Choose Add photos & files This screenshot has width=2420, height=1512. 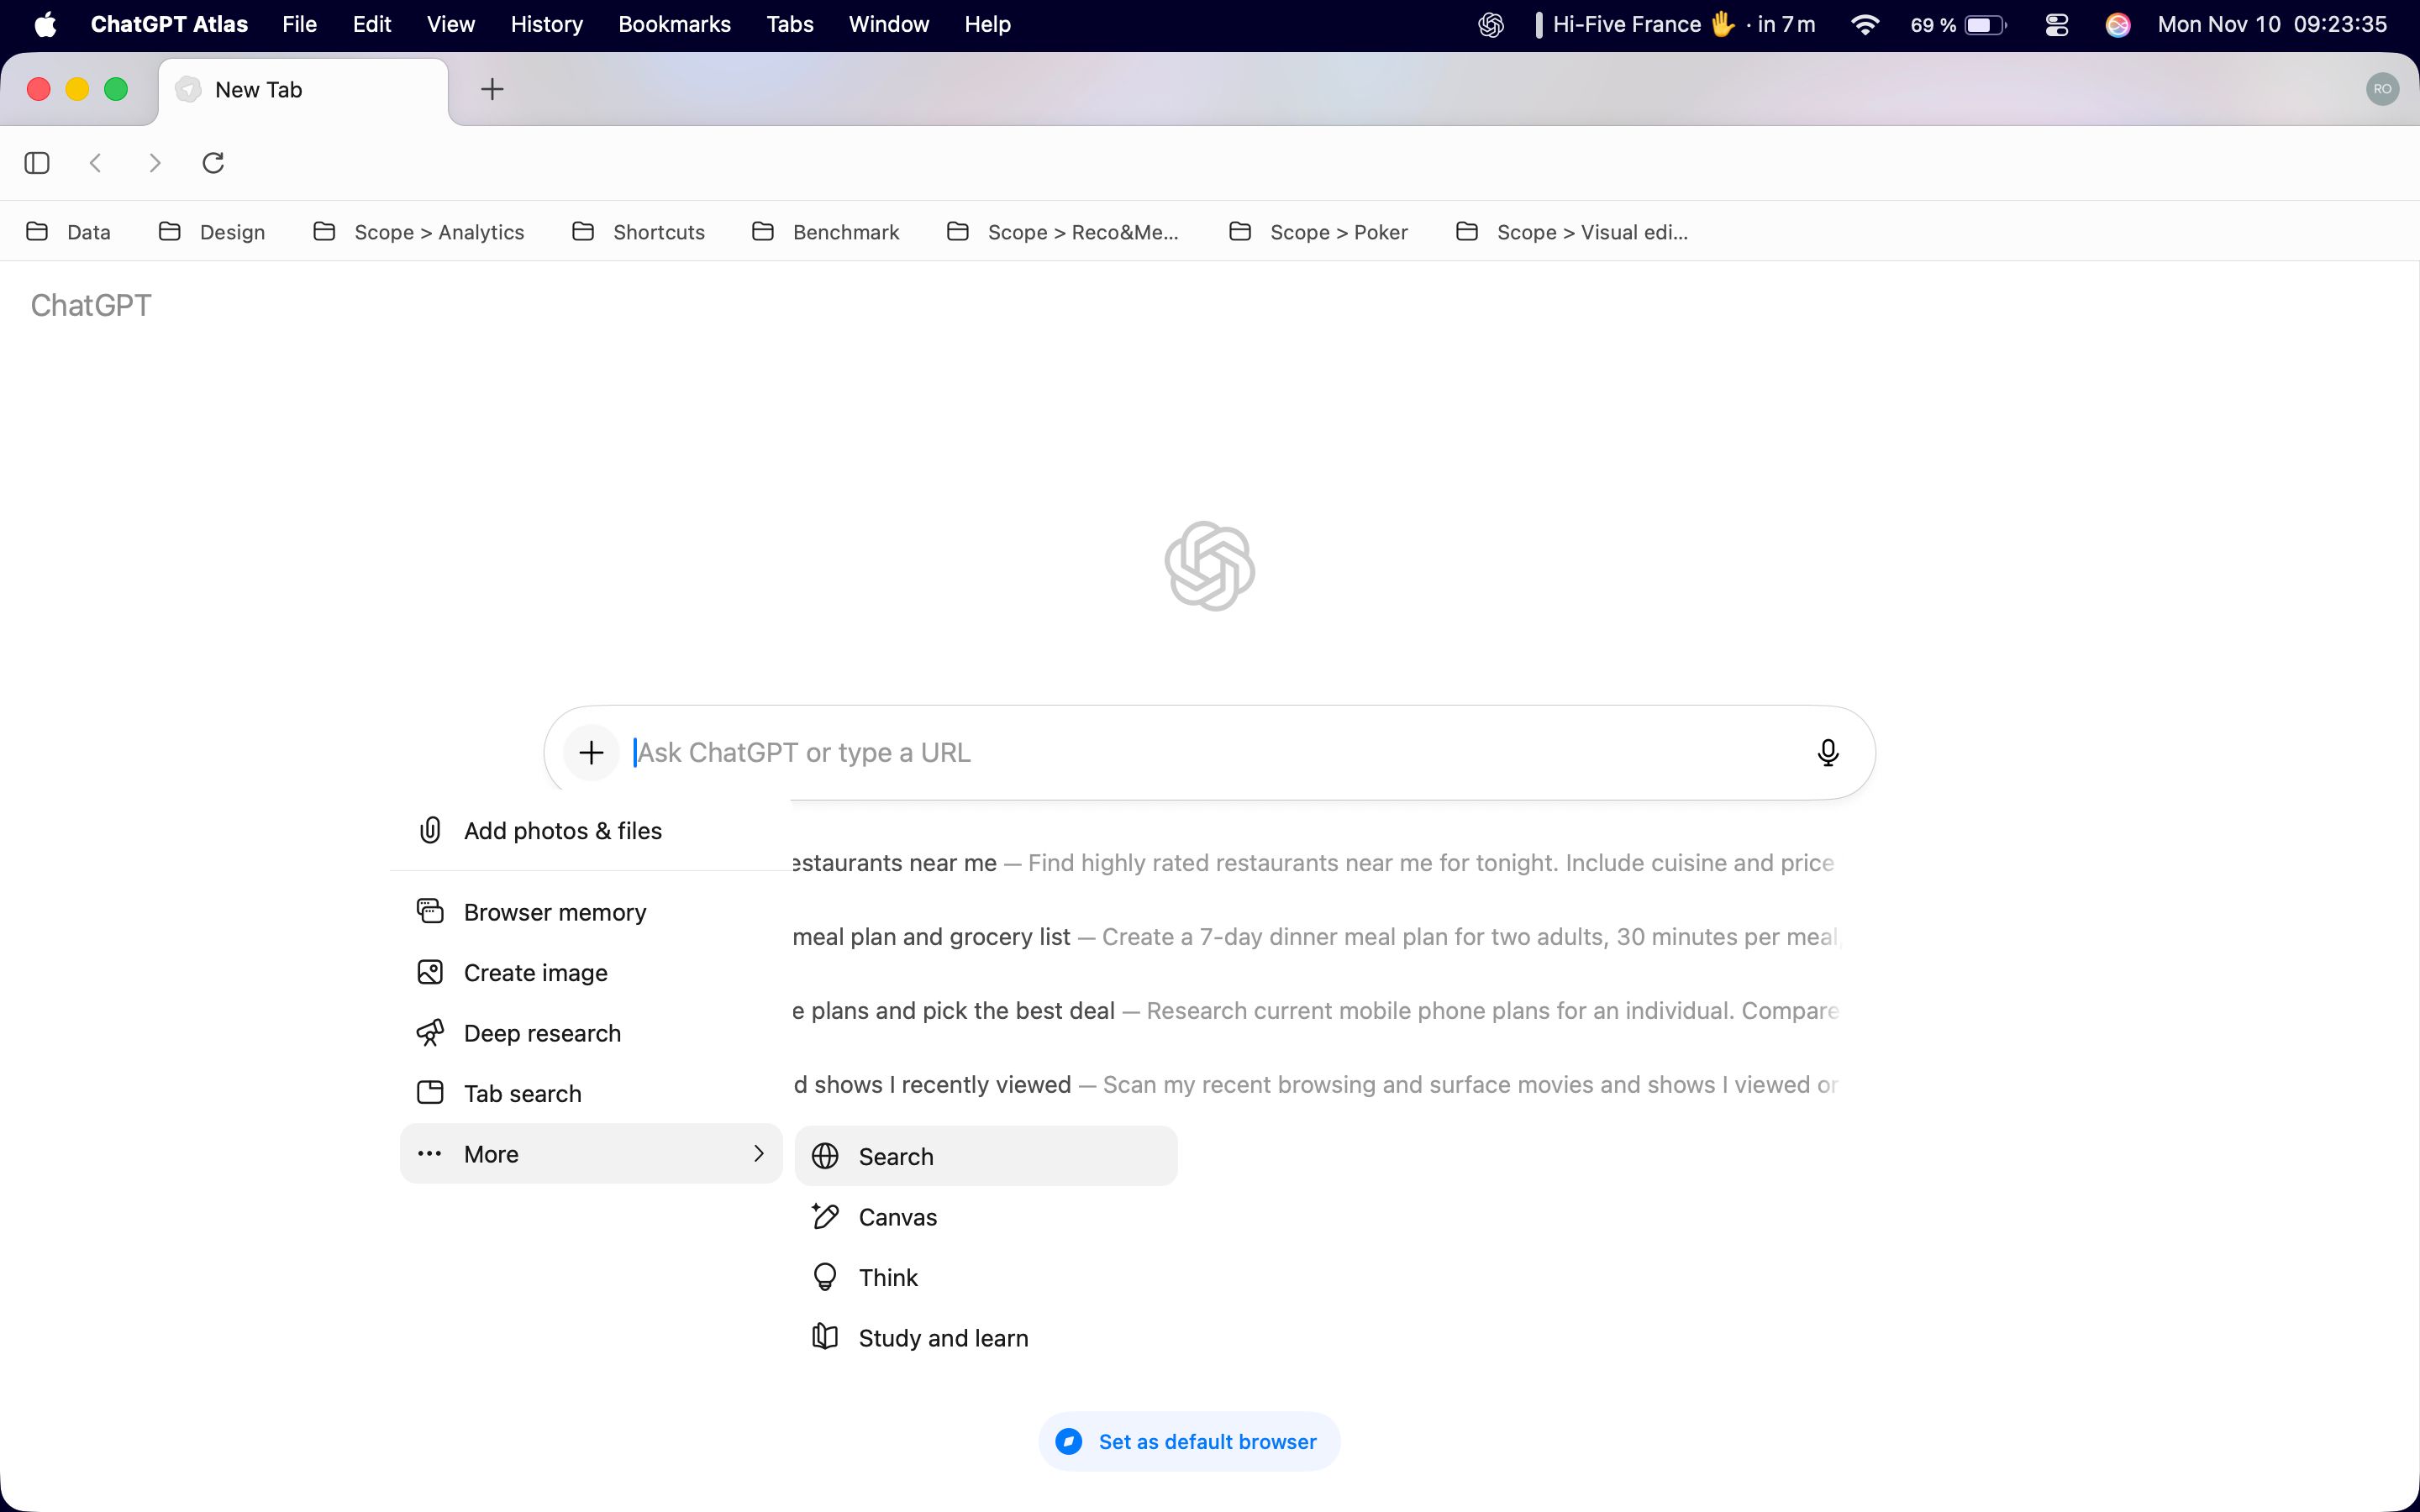coord(563,830)
